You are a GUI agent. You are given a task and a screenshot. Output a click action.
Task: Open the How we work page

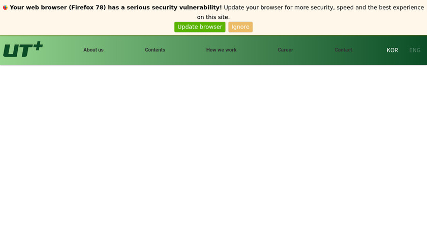pyautogui.click(x=221, y=50)
